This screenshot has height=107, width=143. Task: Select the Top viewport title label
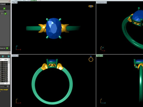coord(14,2)
